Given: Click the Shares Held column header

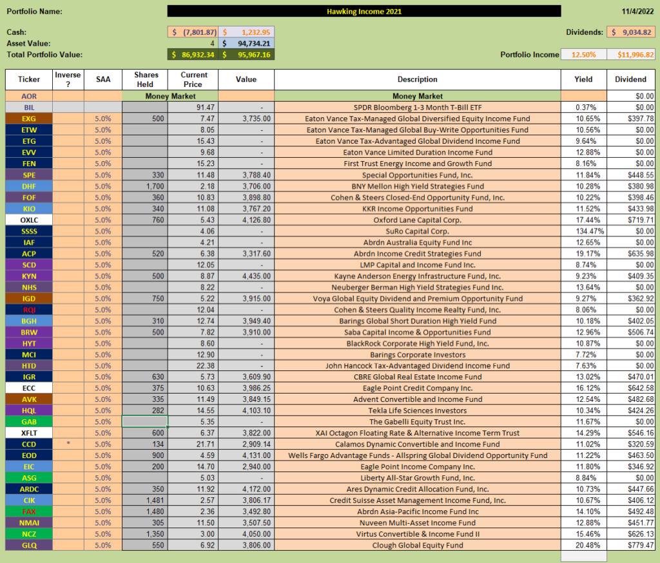Looking at the screenshot, I should tap(145, 79).
